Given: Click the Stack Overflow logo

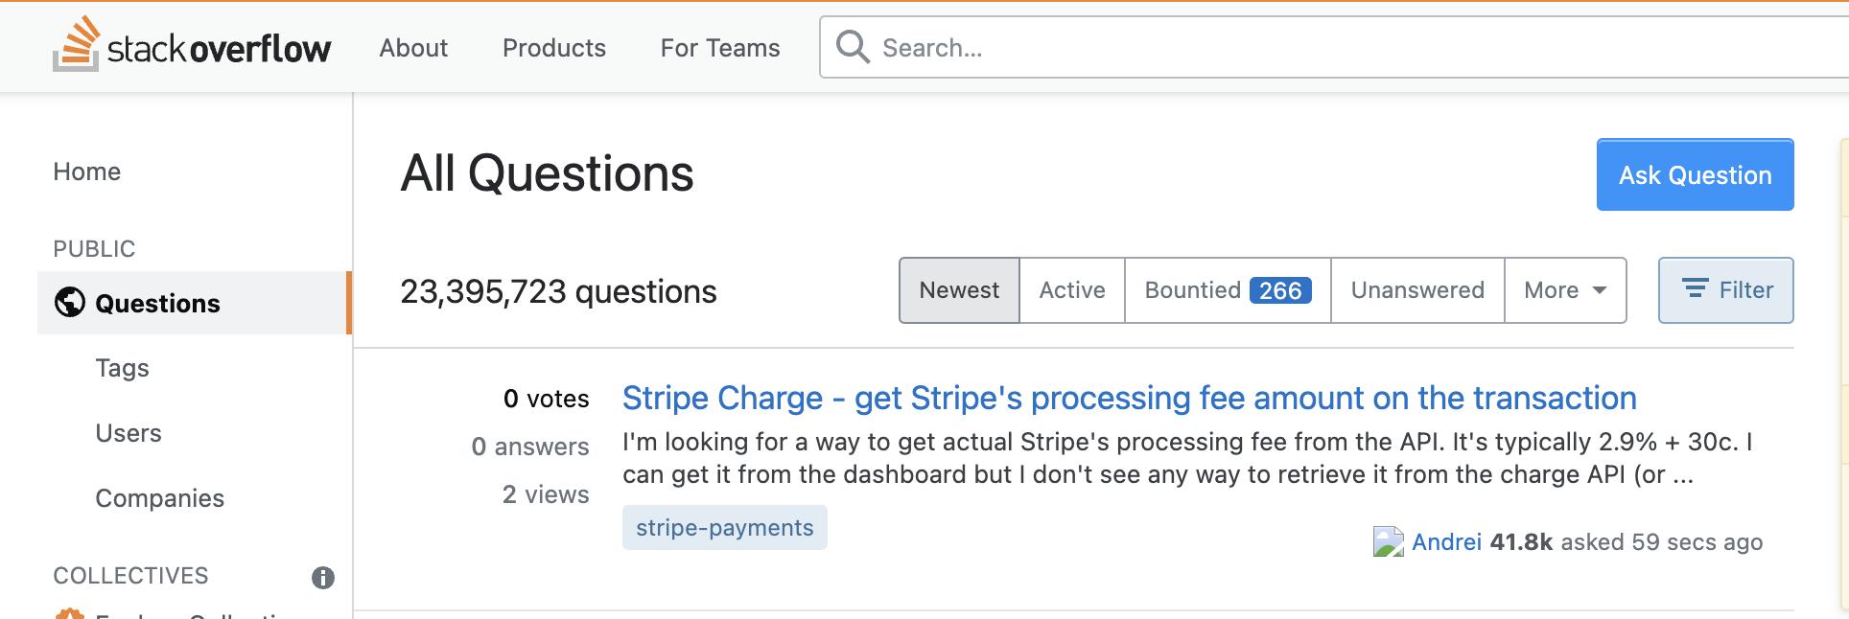Looking at the screenshot, I should [192, 46].
